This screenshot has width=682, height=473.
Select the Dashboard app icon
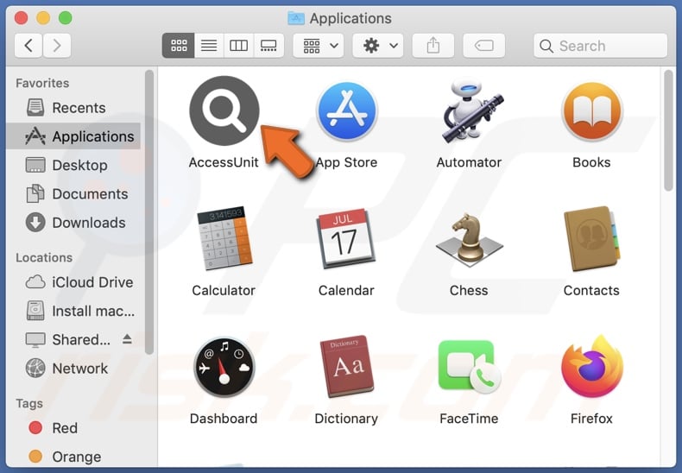pos(224,368)
